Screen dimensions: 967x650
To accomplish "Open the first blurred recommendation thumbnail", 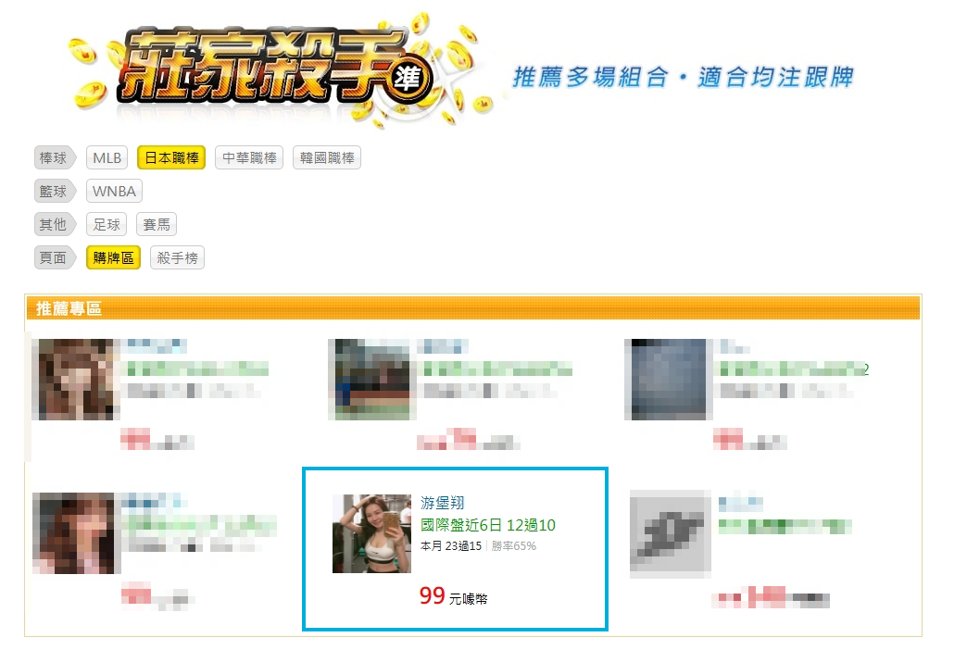I will pos(76,380).
